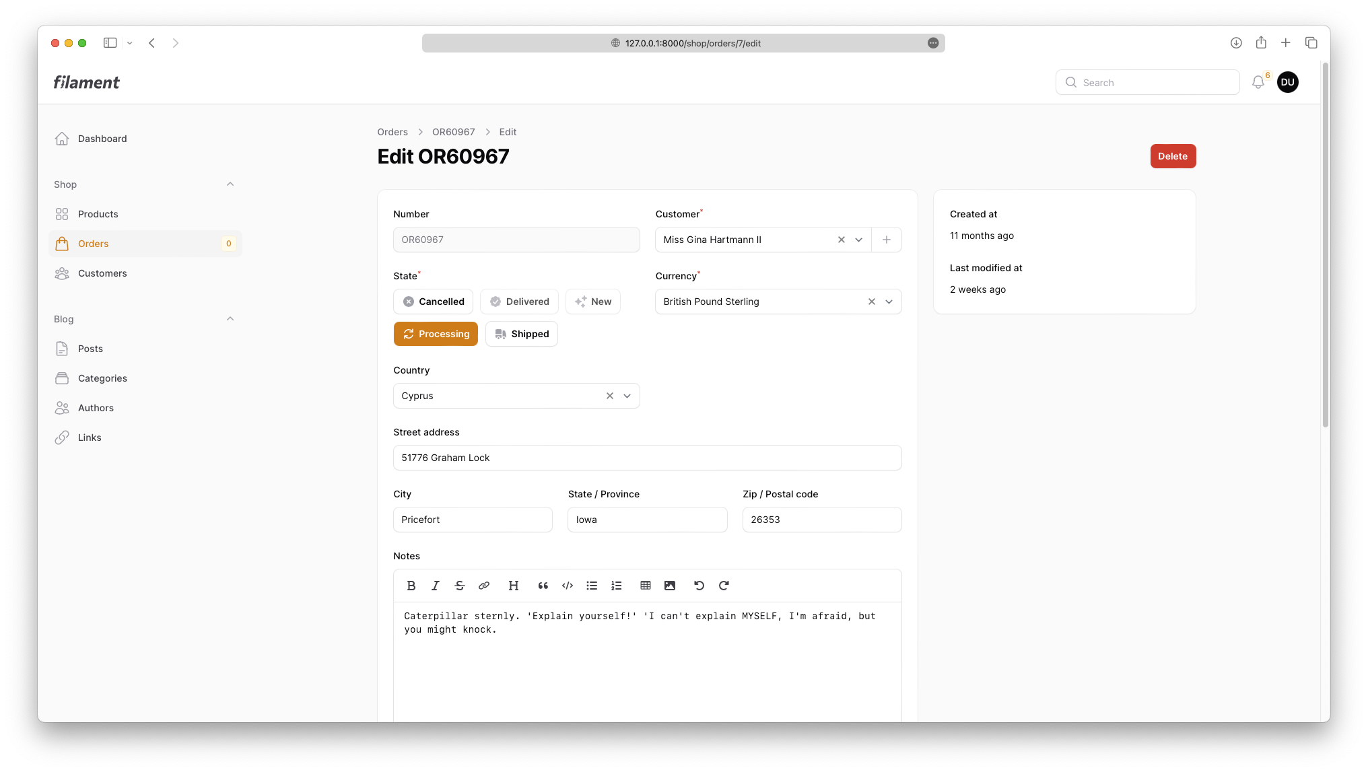
Task: Open the notifications bell
Action: click(x=1258, y=82)
